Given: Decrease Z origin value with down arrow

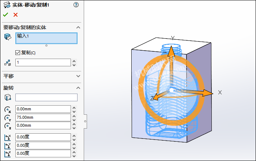Looking at the screenshot, I should coord(74,127).
